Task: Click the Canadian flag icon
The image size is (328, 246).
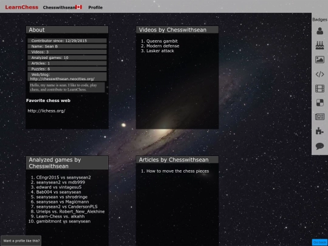Action: (x=78, y=7)
